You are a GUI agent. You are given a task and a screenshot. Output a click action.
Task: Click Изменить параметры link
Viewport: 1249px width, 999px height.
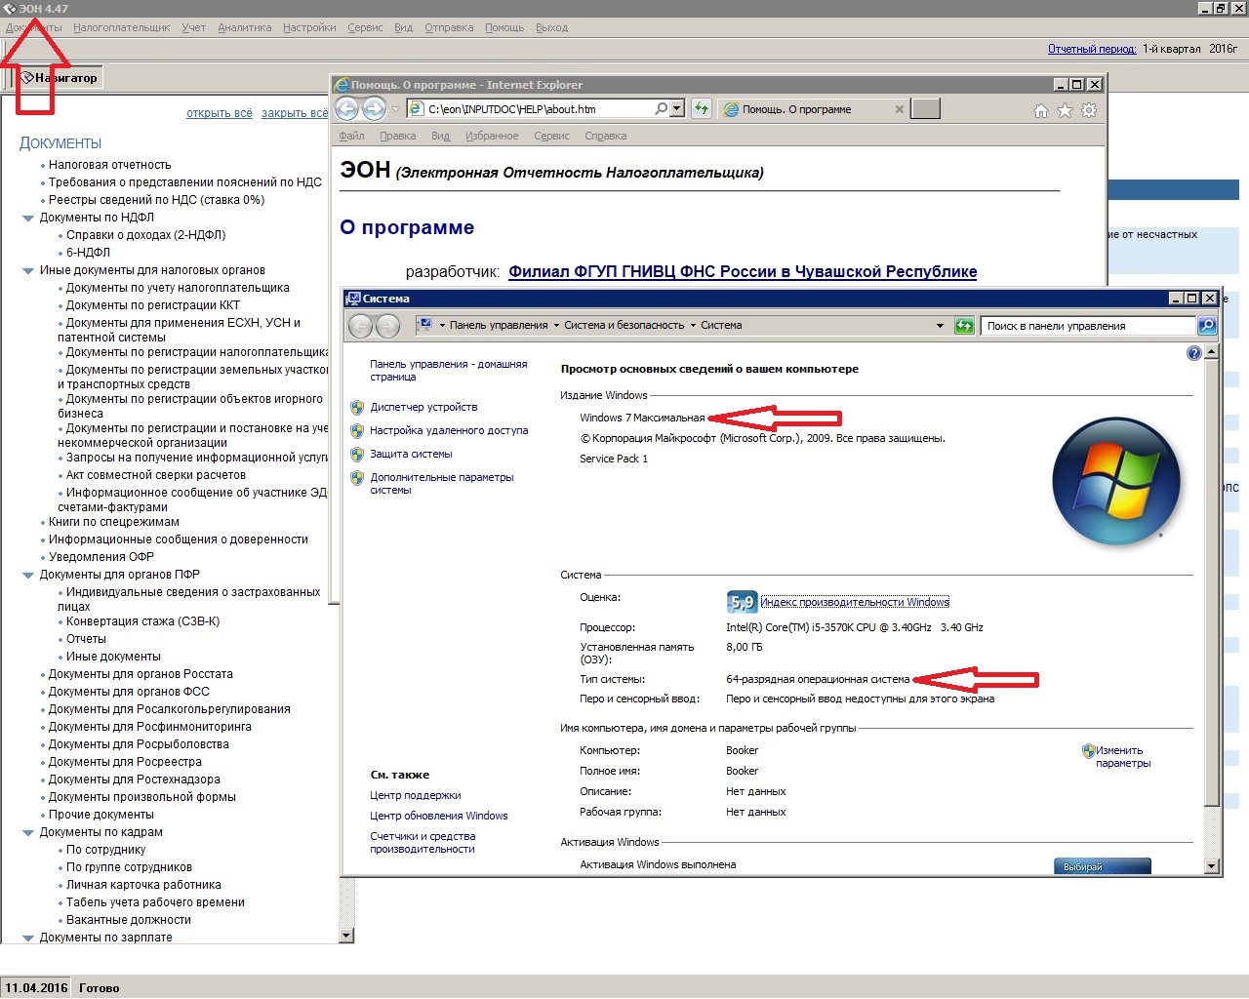[1123, 757]
